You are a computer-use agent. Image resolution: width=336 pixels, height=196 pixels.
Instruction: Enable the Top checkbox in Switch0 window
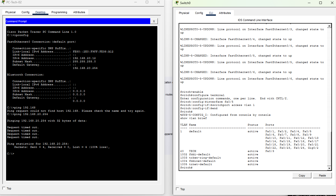(177, 189)
